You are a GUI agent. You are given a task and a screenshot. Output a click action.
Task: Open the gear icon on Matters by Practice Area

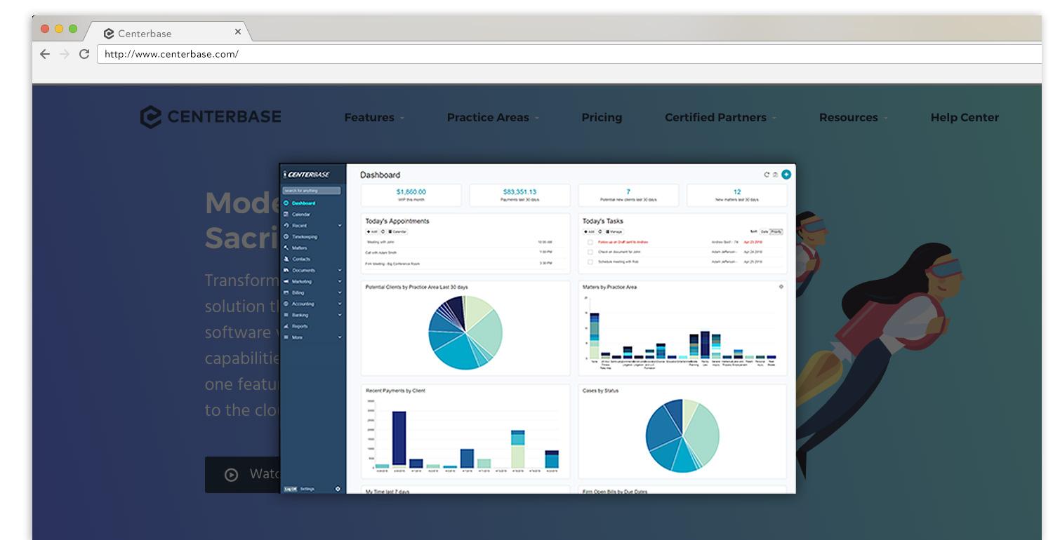click(x=781, y=287)
